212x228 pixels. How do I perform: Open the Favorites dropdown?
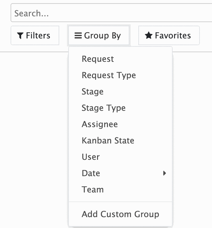pos(169,35)
